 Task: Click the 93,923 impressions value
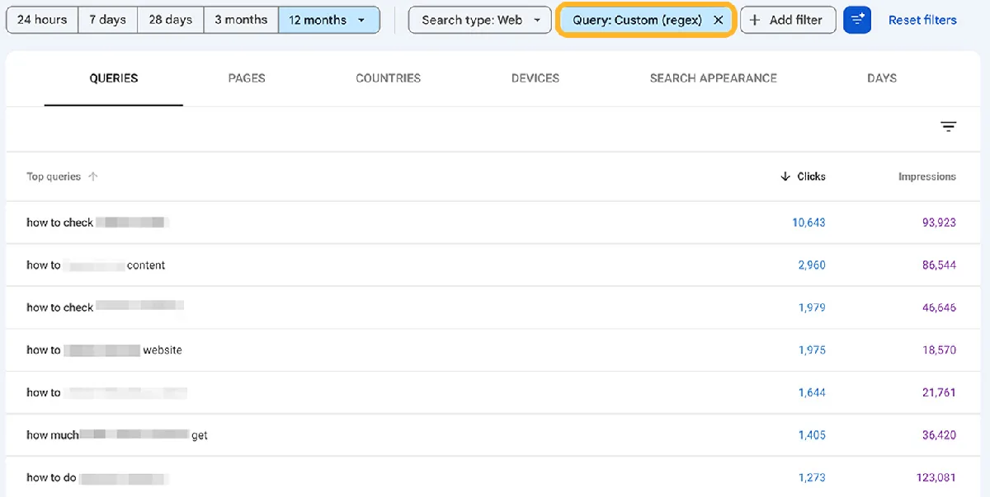point(939,223)
